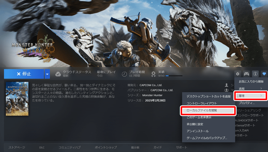Open the コミュニティハブ tab

click(x=69, y=147)
